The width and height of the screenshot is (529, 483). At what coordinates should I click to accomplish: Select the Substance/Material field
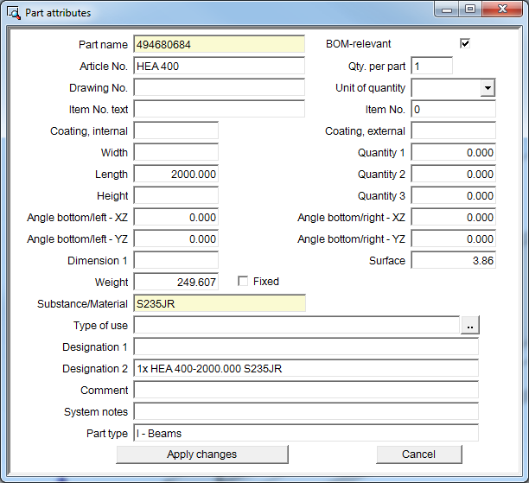[x=219, y=304]
